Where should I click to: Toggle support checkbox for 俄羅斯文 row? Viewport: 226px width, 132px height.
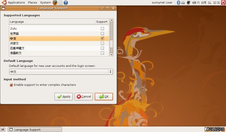click(x=102, y=53)
